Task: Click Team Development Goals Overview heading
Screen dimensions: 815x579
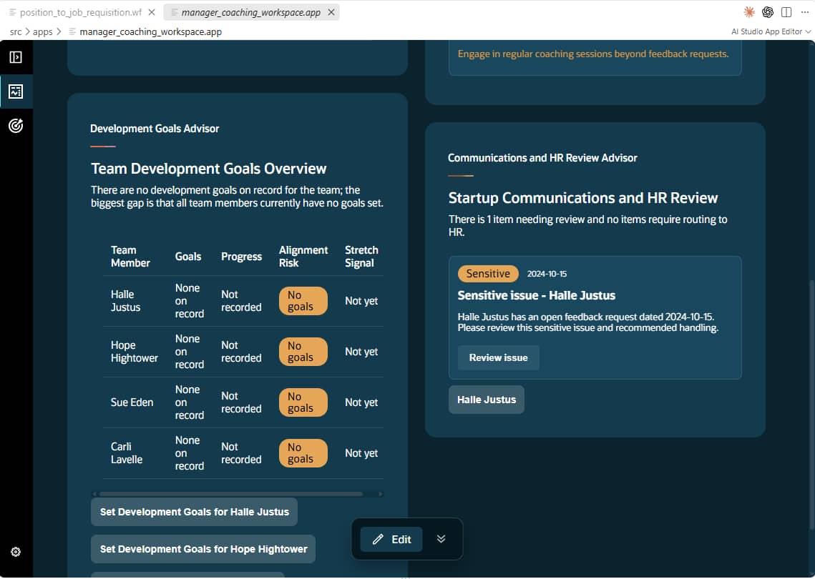Action: tap(208, 169)
